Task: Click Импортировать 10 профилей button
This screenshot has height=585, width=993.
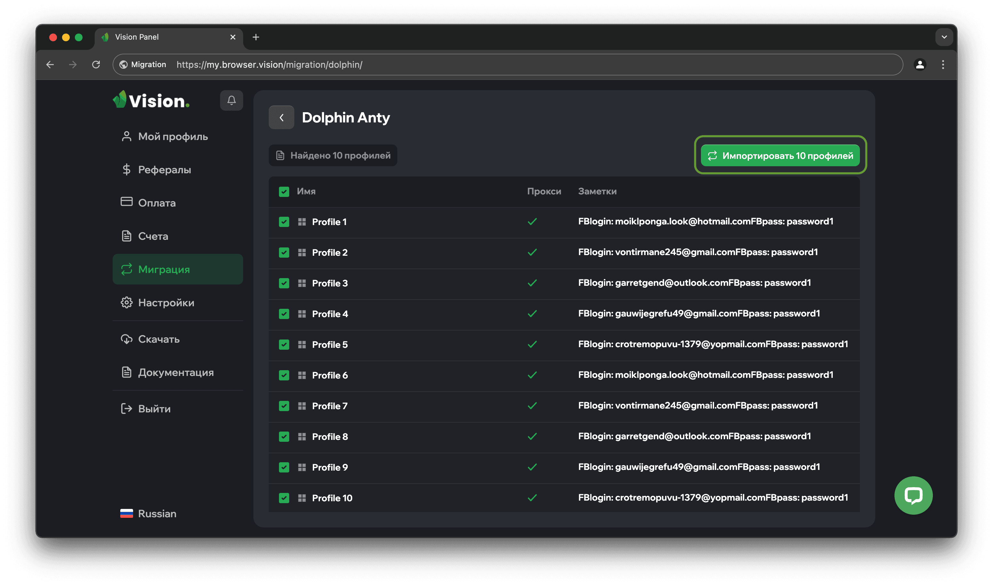Action: click(x=780, y=156)
